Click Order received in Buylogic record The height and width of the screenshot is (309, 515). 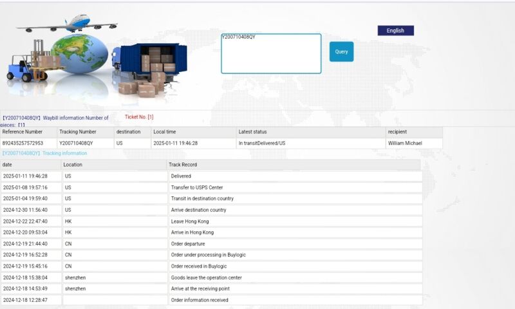coord(199,267)
